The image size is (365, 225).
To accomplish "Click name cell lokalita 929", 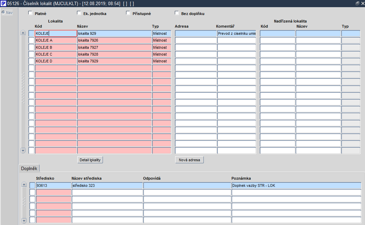I will [115, 33].
